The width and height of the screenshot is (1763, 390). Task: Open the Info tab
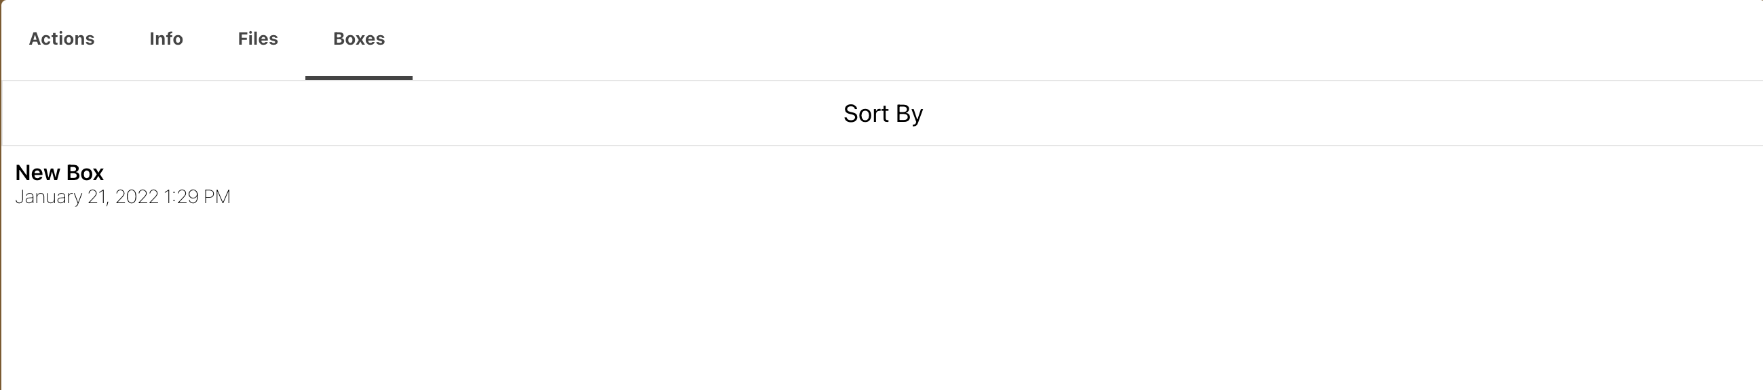click(166, 39)
